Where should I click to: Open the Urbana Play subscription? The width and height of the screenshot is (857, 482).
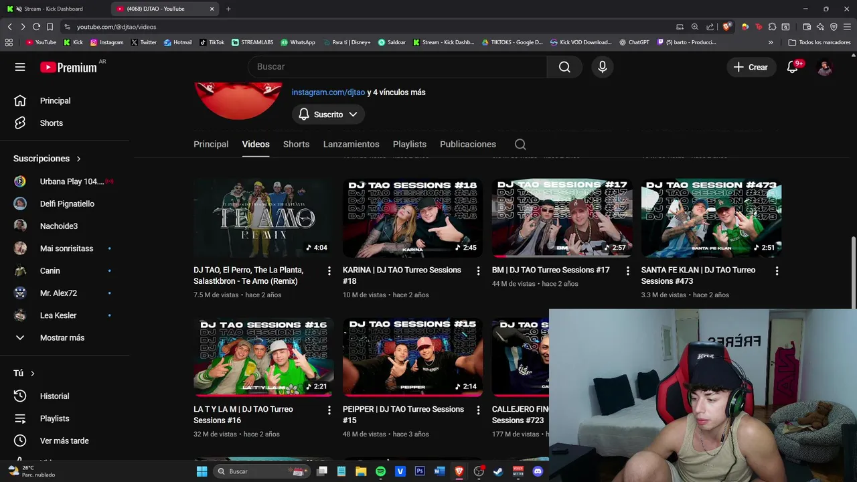[65, 181]
